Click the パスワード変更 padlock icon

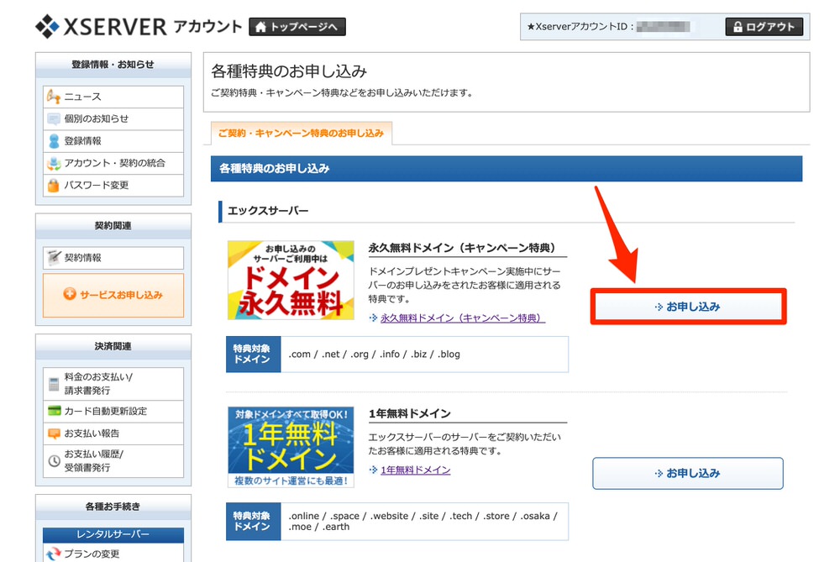coord(54,186)
